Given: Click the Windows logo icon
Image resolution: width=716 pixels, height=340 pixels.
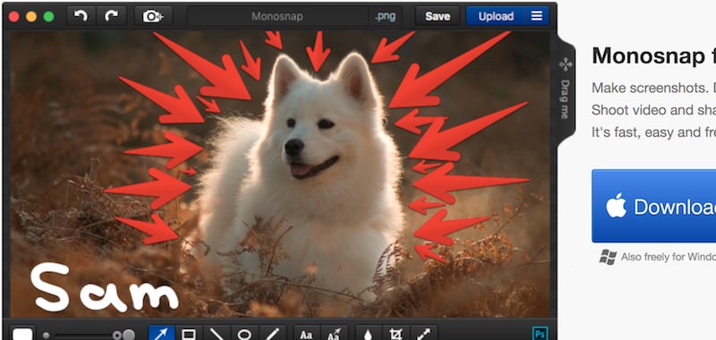Looking at the screenshot, I should point(608,257).
